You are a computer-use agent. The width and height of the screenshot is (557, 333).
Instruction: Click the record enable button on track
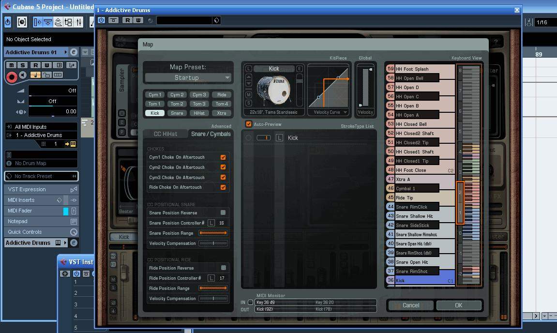tap(12, 76)
